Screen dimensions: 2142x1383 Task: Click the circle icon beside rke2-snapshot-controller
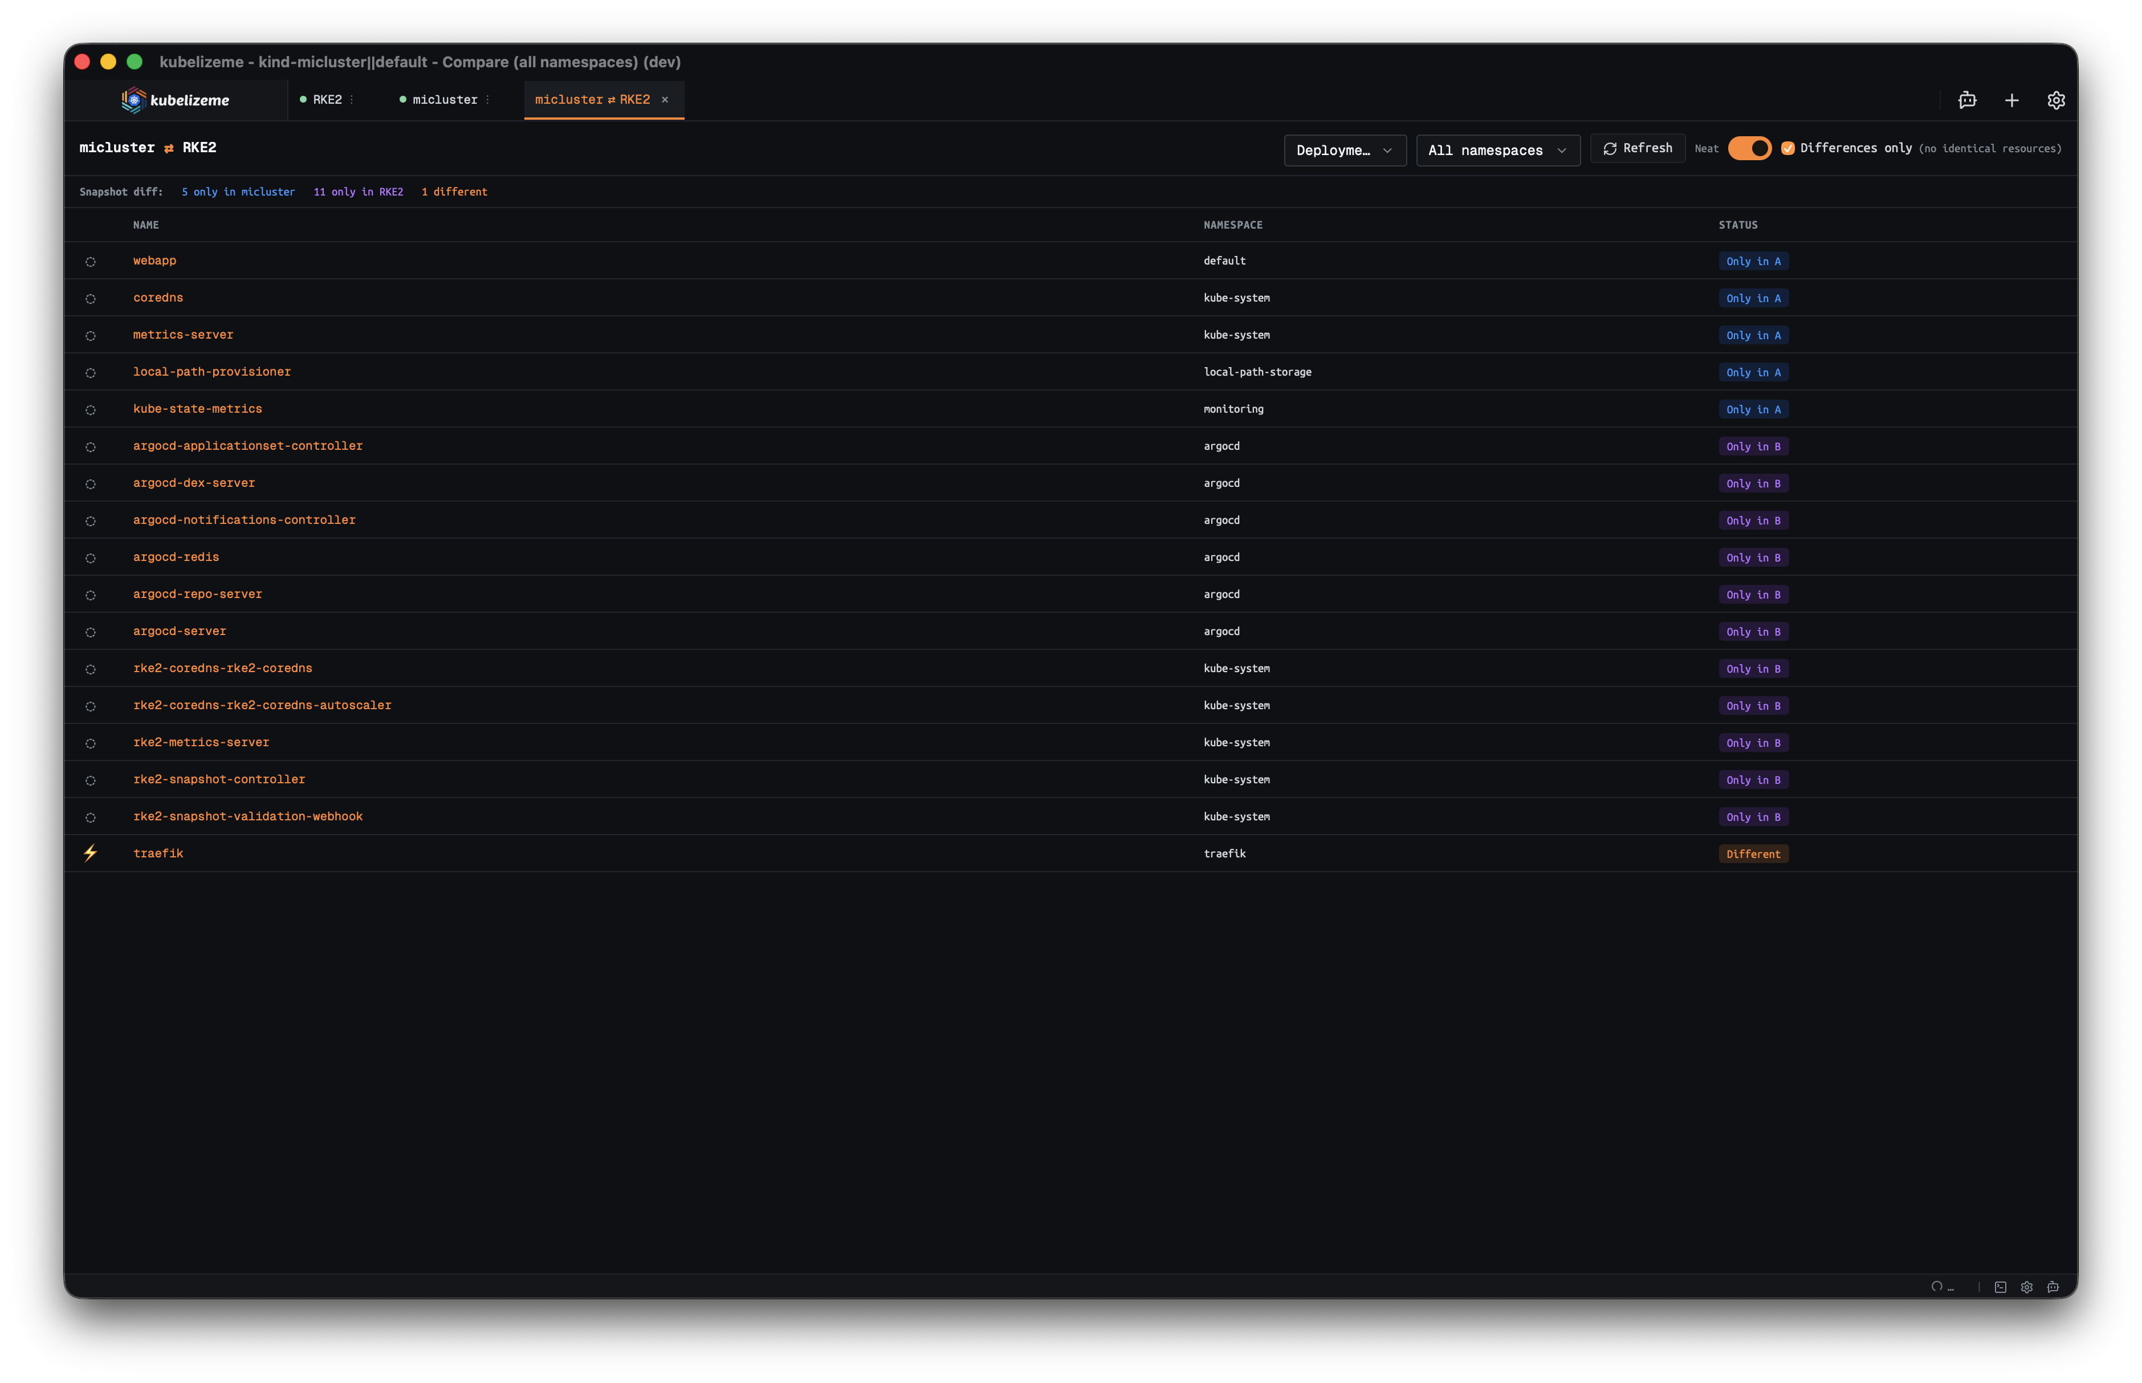[x=91, y=780]
